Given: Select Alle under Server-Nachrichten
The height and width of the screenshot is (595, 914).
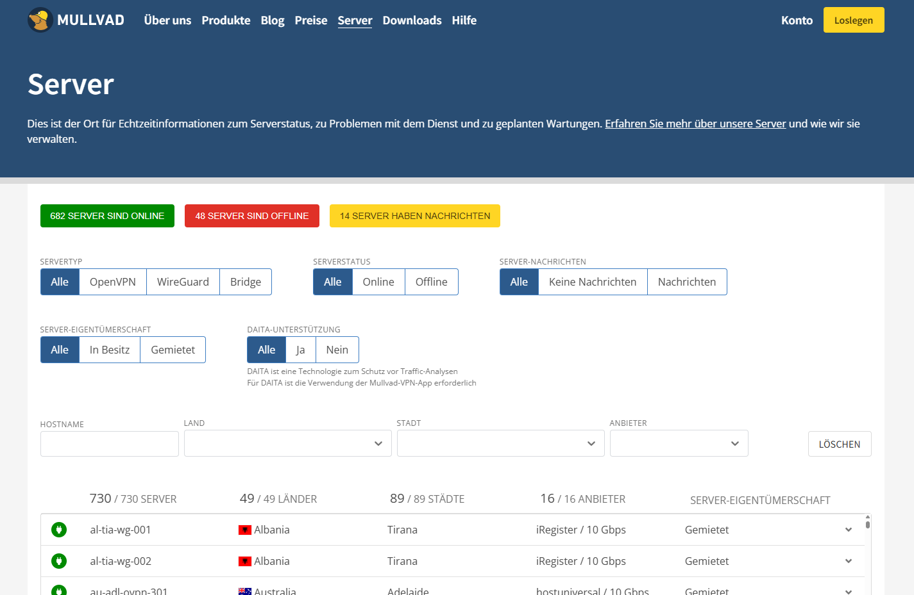Looking at the screenshot, I should (520, 282).
